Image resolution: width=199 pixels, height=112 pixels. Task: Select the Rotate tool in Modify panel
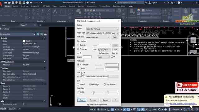click(38, 10)
